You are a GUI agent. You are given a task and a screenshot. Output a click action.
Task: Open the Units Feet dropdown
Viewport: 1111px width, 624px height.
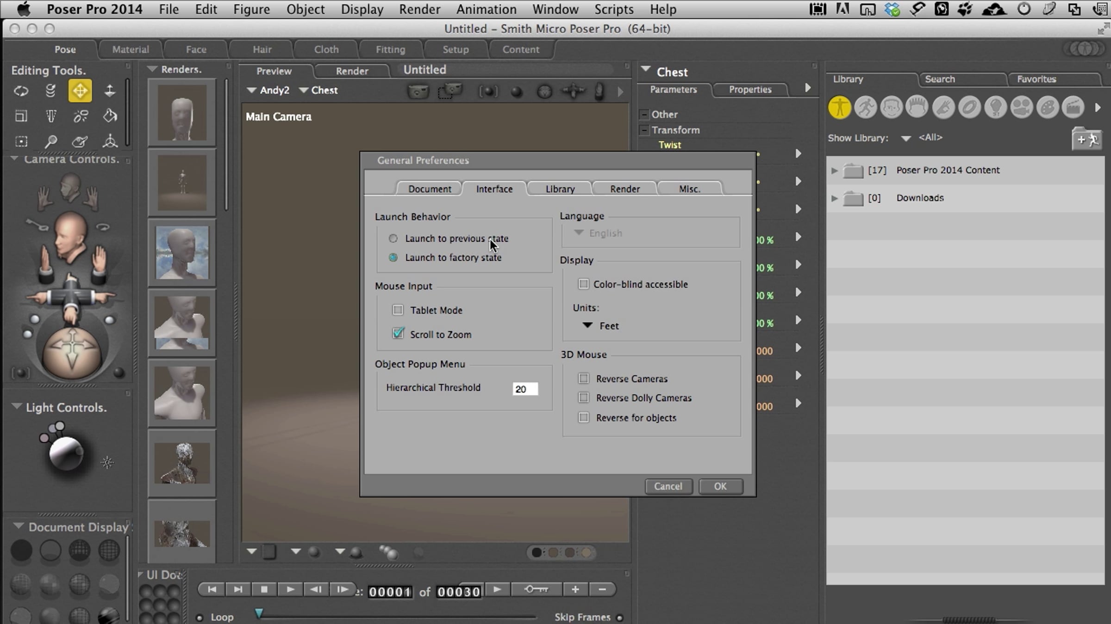pyautogui.click(x=601, y=326)
